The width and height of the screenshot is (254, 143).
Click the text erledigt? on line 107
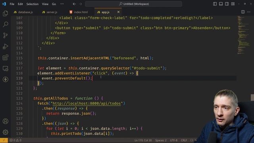(185, 18)
